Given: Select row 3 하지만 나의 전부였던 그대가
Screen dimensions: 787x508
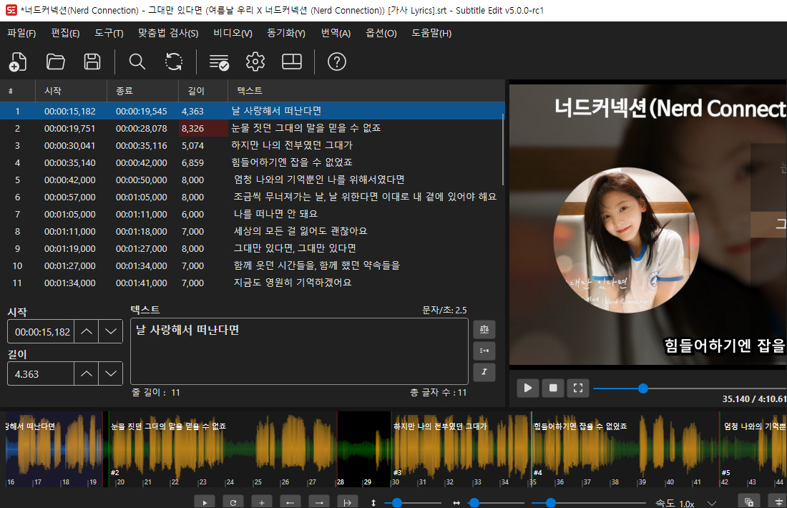Looking at the screenshot, I should (x=252, y=145).
